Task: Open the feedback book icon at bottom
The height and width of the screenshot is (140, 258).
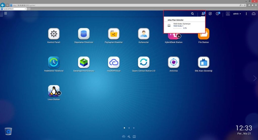Action: click(134, 136)
